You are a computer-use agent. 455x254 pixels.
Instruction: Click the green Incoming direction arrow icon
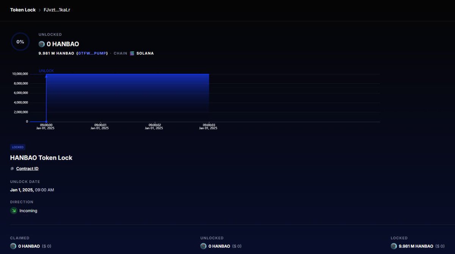(14, 211)
